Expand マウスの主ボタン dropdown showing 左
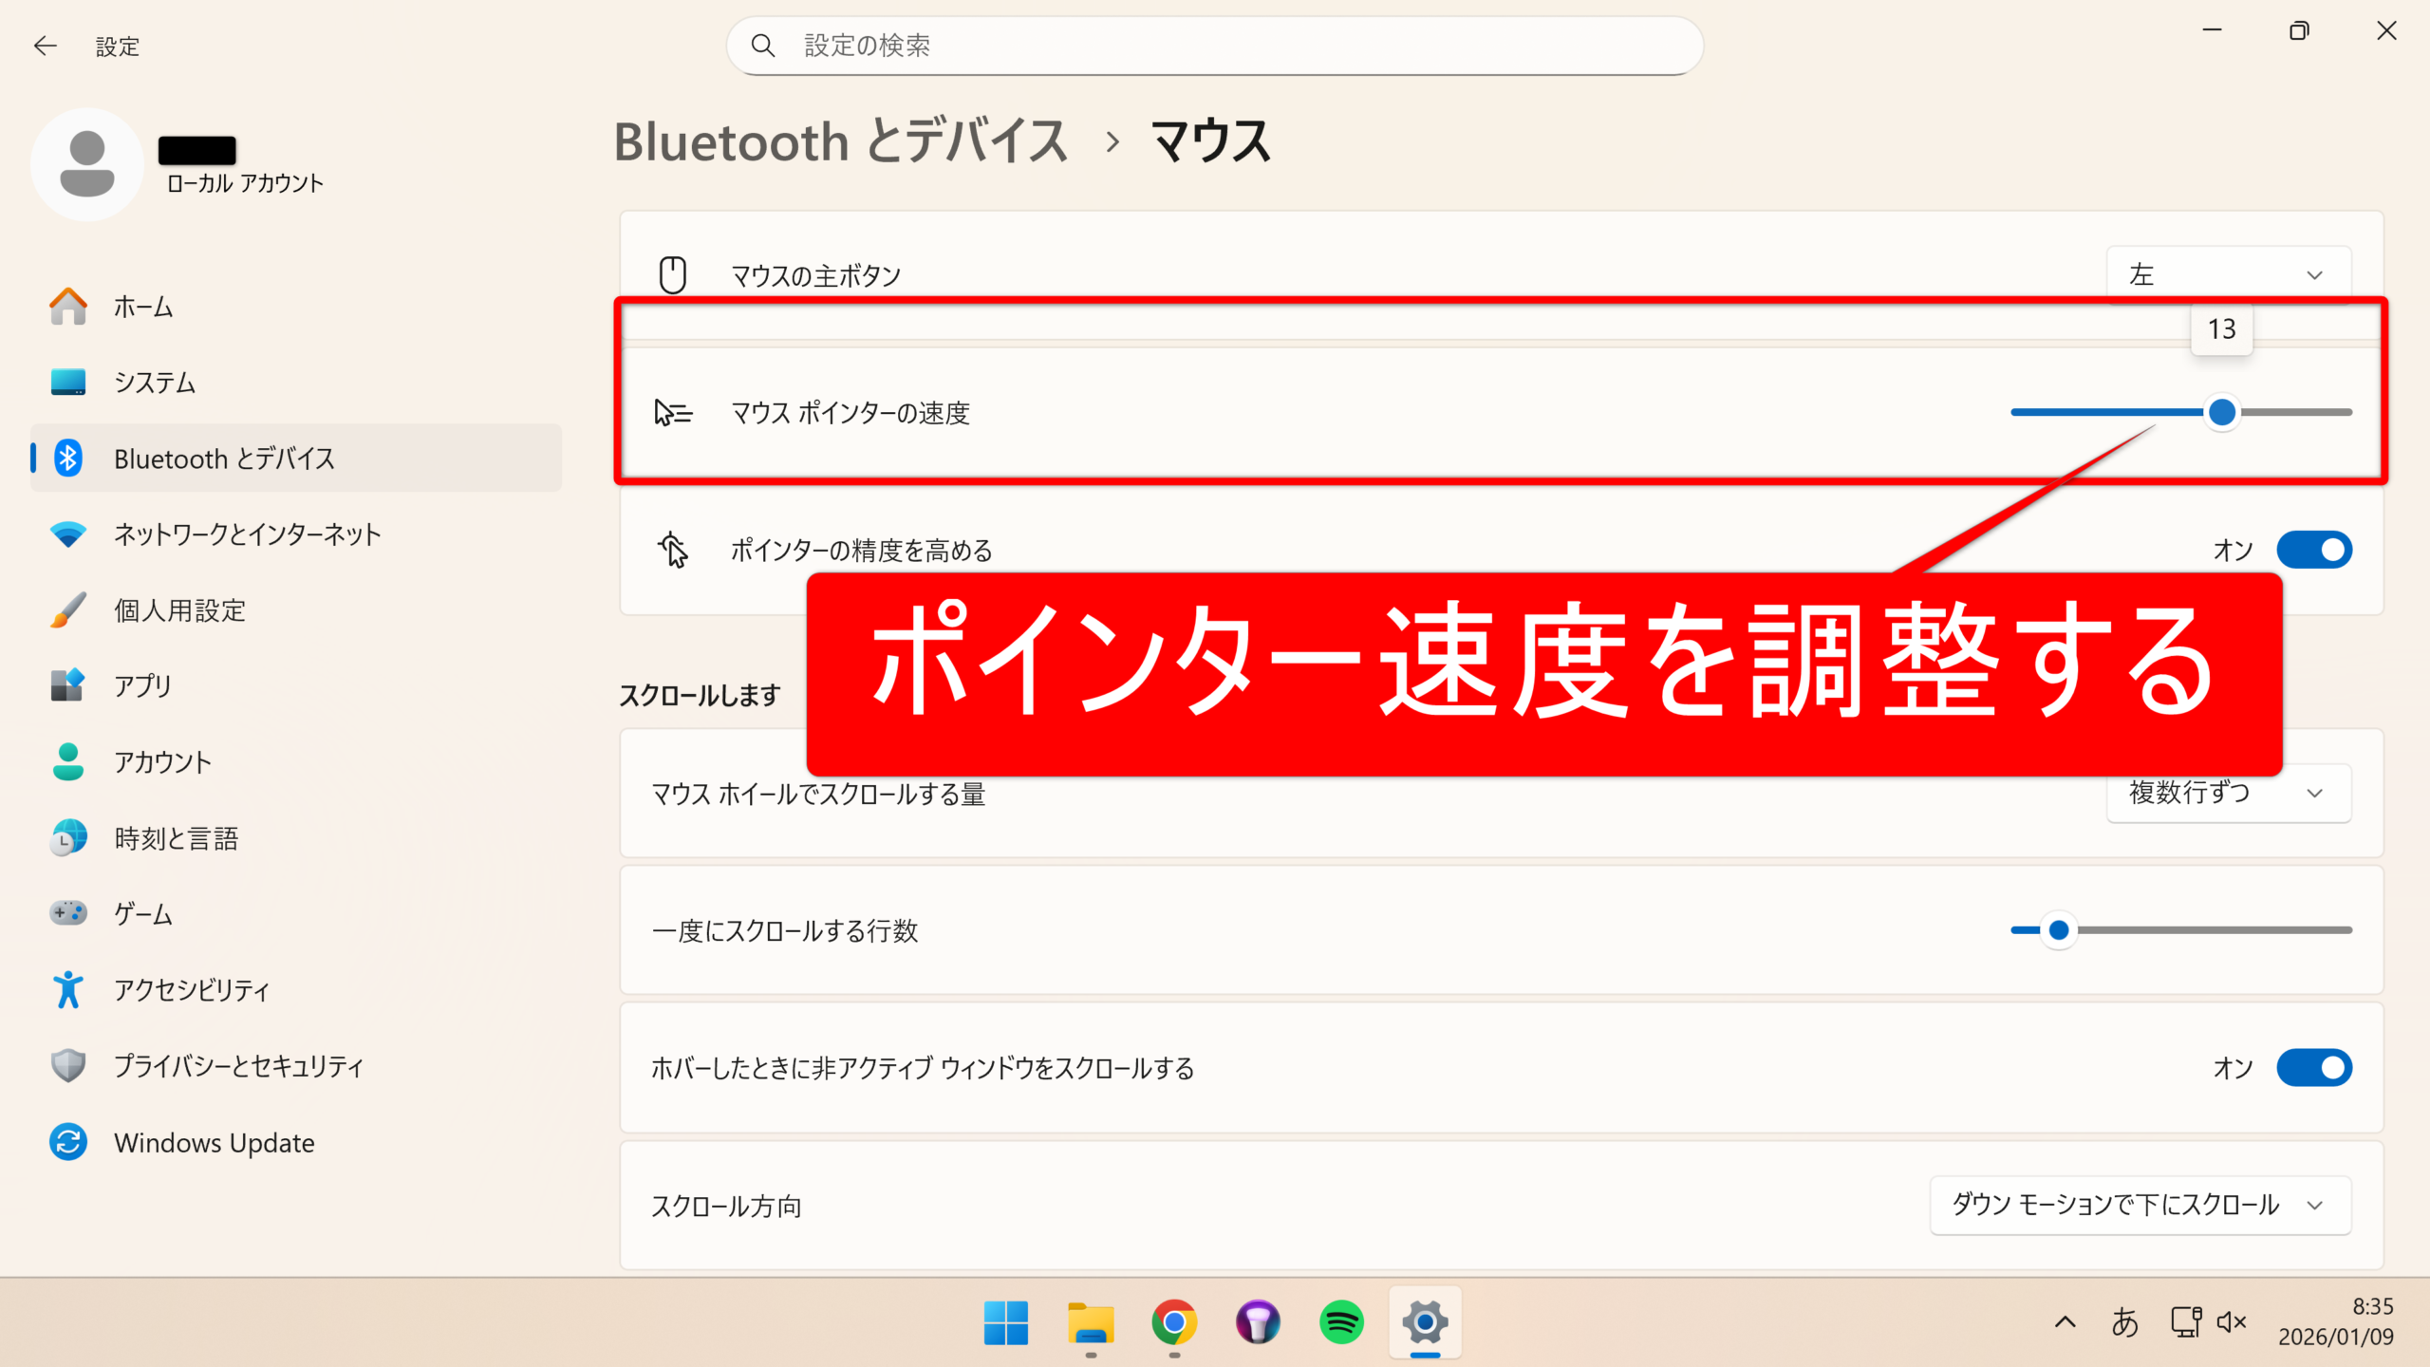Viewport: 2430px width, 1367px height. click(2228, 275)
